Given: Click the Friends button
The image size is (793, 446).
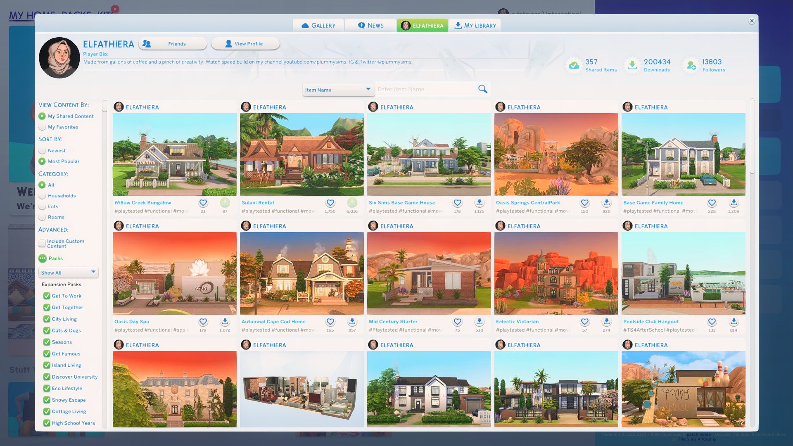Looking at the screenshot, I should coord(173,44).
